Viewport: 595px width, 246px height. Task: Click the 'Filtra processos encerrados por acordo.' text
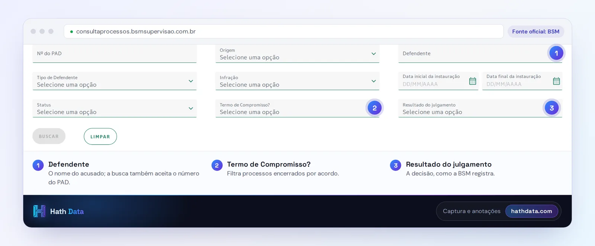[x=283, y=174]
